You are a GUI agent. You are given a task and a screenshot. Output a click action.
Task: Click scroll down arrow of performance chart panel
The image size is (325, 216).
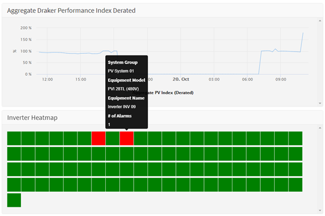(x=320, y=103)
